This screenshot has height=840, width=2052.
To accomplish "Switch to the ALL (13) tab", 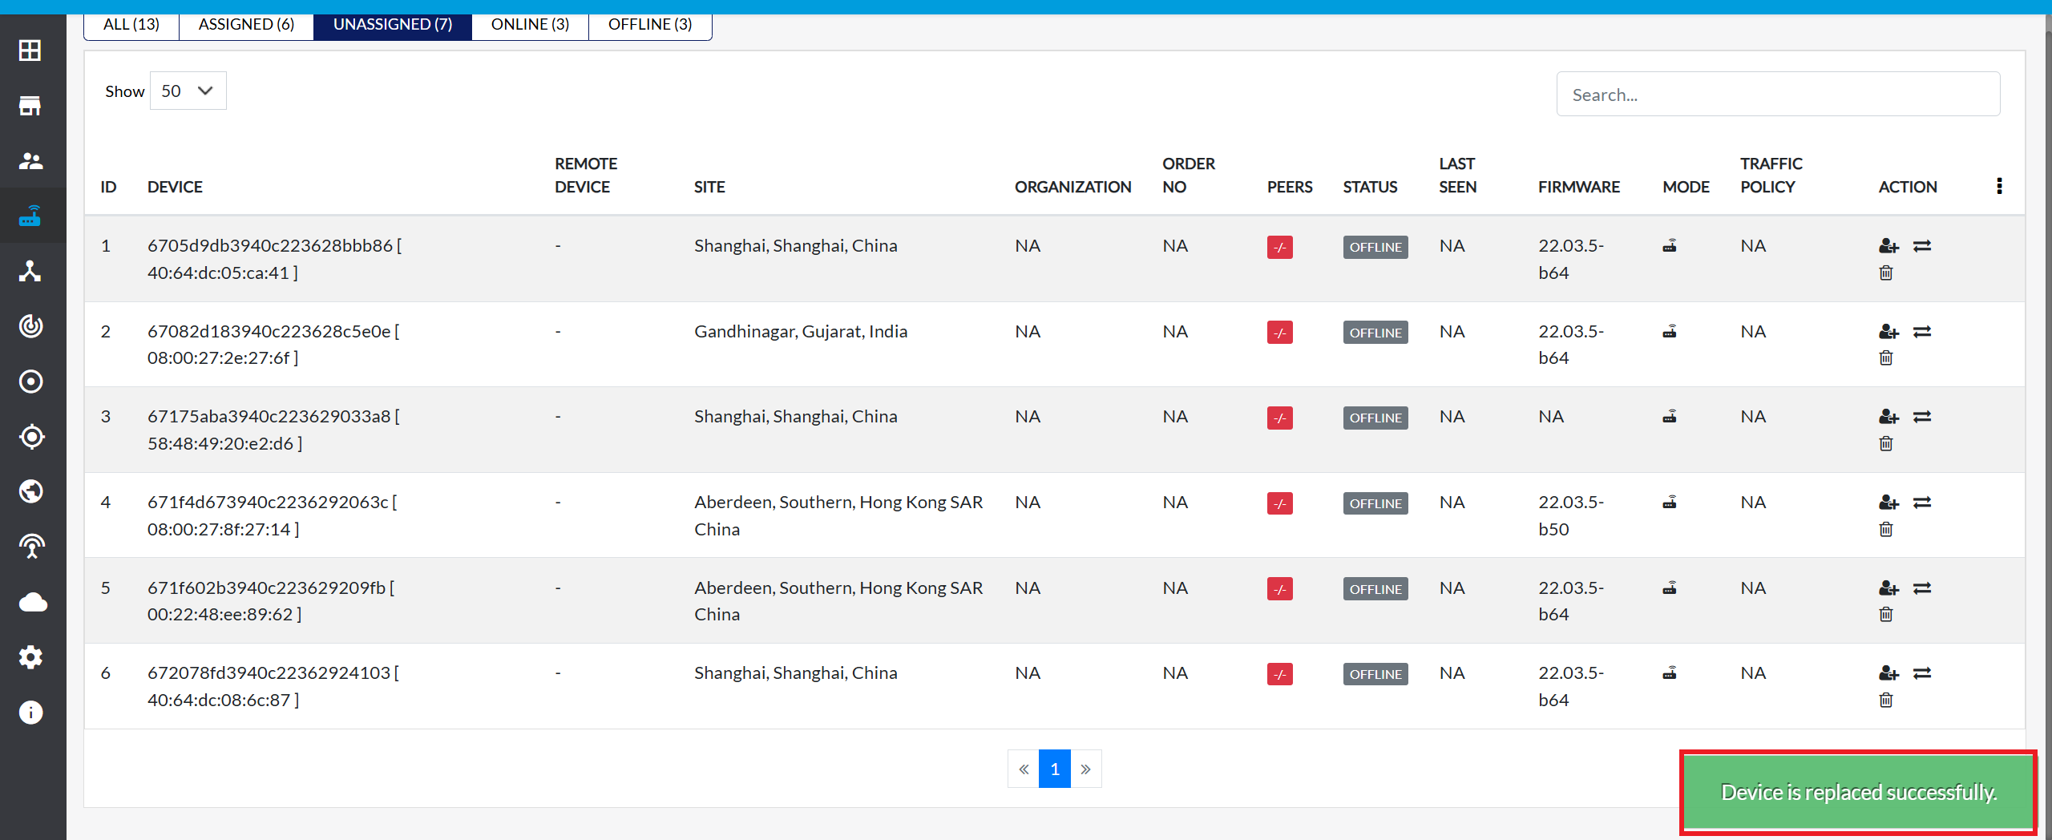I will pyautogui.click(x=131, y=24).
